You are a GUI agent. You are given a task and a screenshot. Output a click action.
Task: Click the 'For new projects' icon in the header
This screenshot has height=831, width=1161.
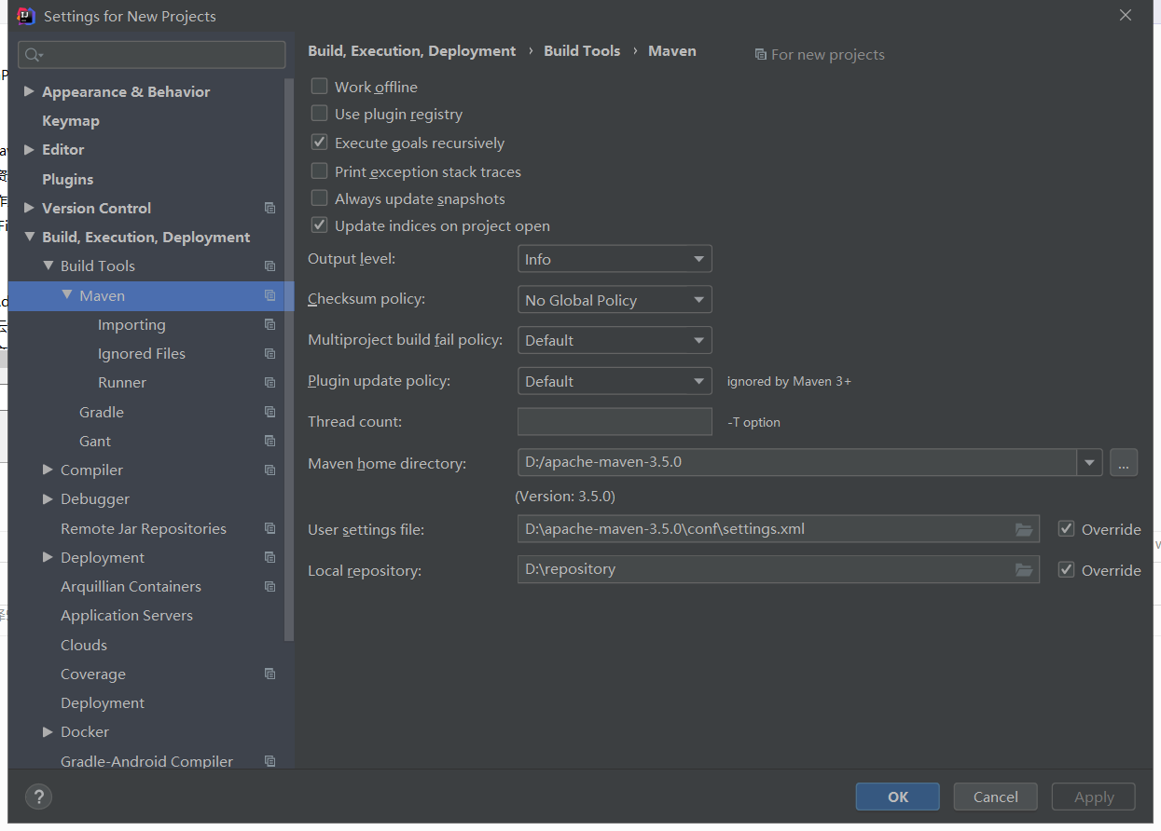click(x=760, y=55)
